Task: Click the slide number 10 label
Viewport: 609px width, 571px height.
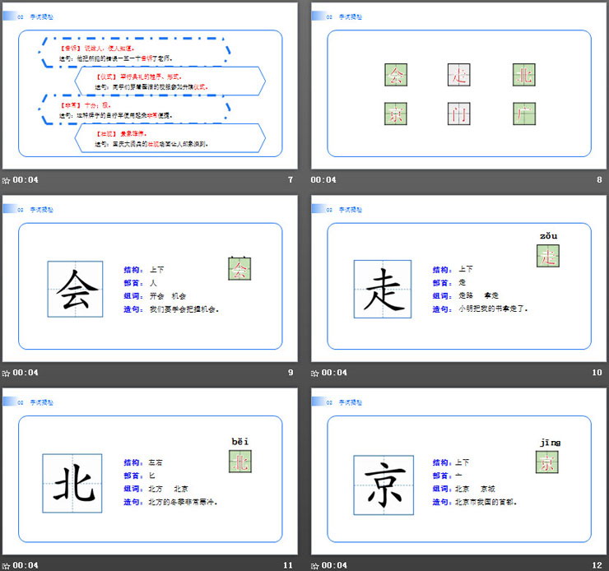Action: coord(597,373)
